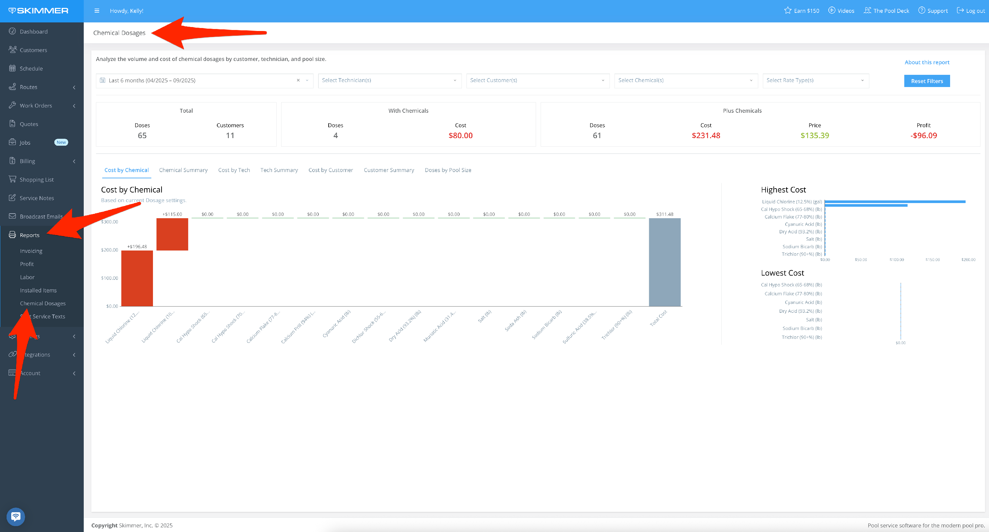Open the Schedule calendar icon
Viewport: 989px width, 532px height.
12,68
